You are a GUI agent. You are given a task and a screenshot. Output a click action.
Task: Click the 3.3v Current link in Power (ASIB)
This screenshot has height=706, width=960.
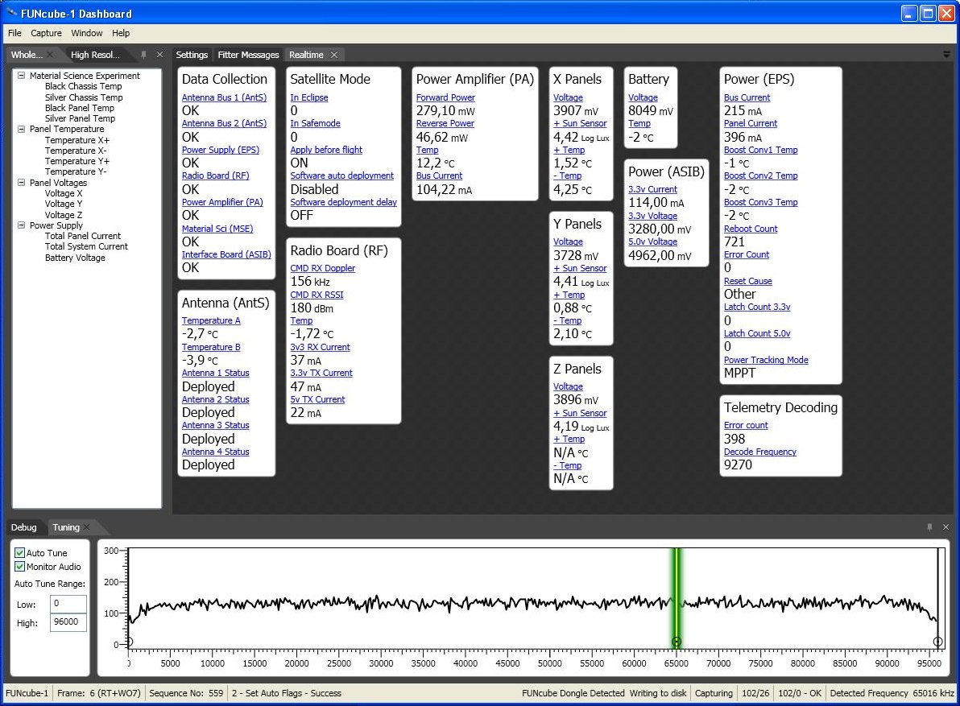[x=652, y=189]
